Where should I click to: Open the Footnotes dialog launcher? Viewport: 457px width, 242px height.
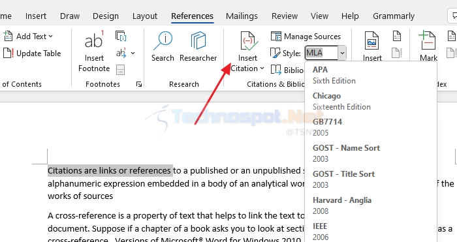[139, 84]
